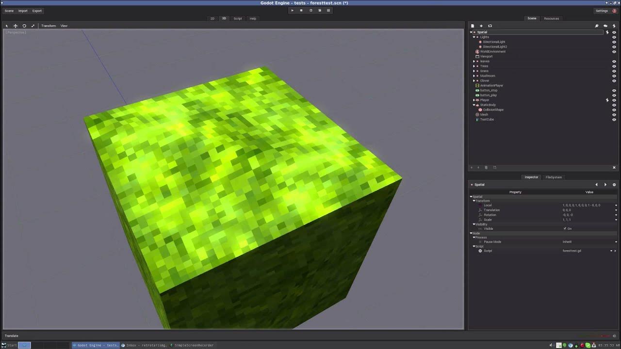Go to next object in Inspector history
Viewport: 621px width, 349px height.
coord(605,185)
